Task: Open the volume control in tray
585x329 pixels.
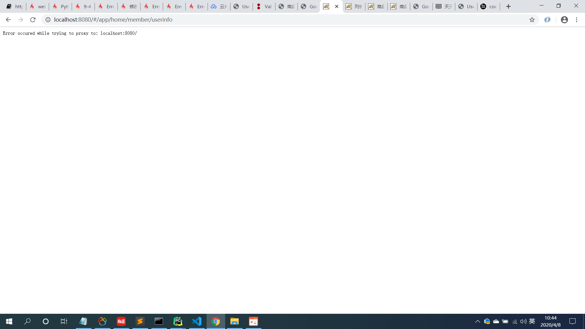Action: tap(523, 321)
